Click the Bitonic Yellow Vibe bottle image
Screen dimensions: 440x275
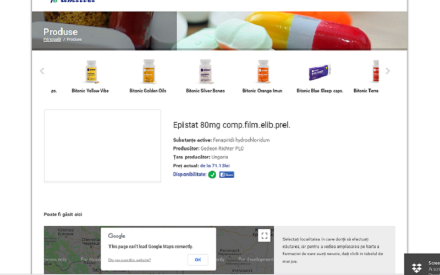click(x=91, y=71)
